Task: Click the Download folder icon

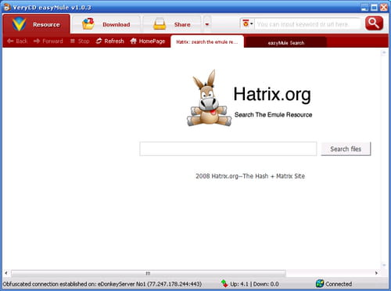Action: pos(88,23)
